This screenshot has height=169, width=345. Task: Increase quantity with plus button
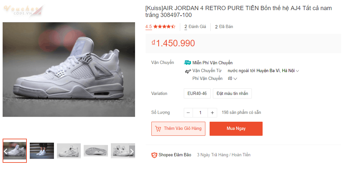pos(212,113)
